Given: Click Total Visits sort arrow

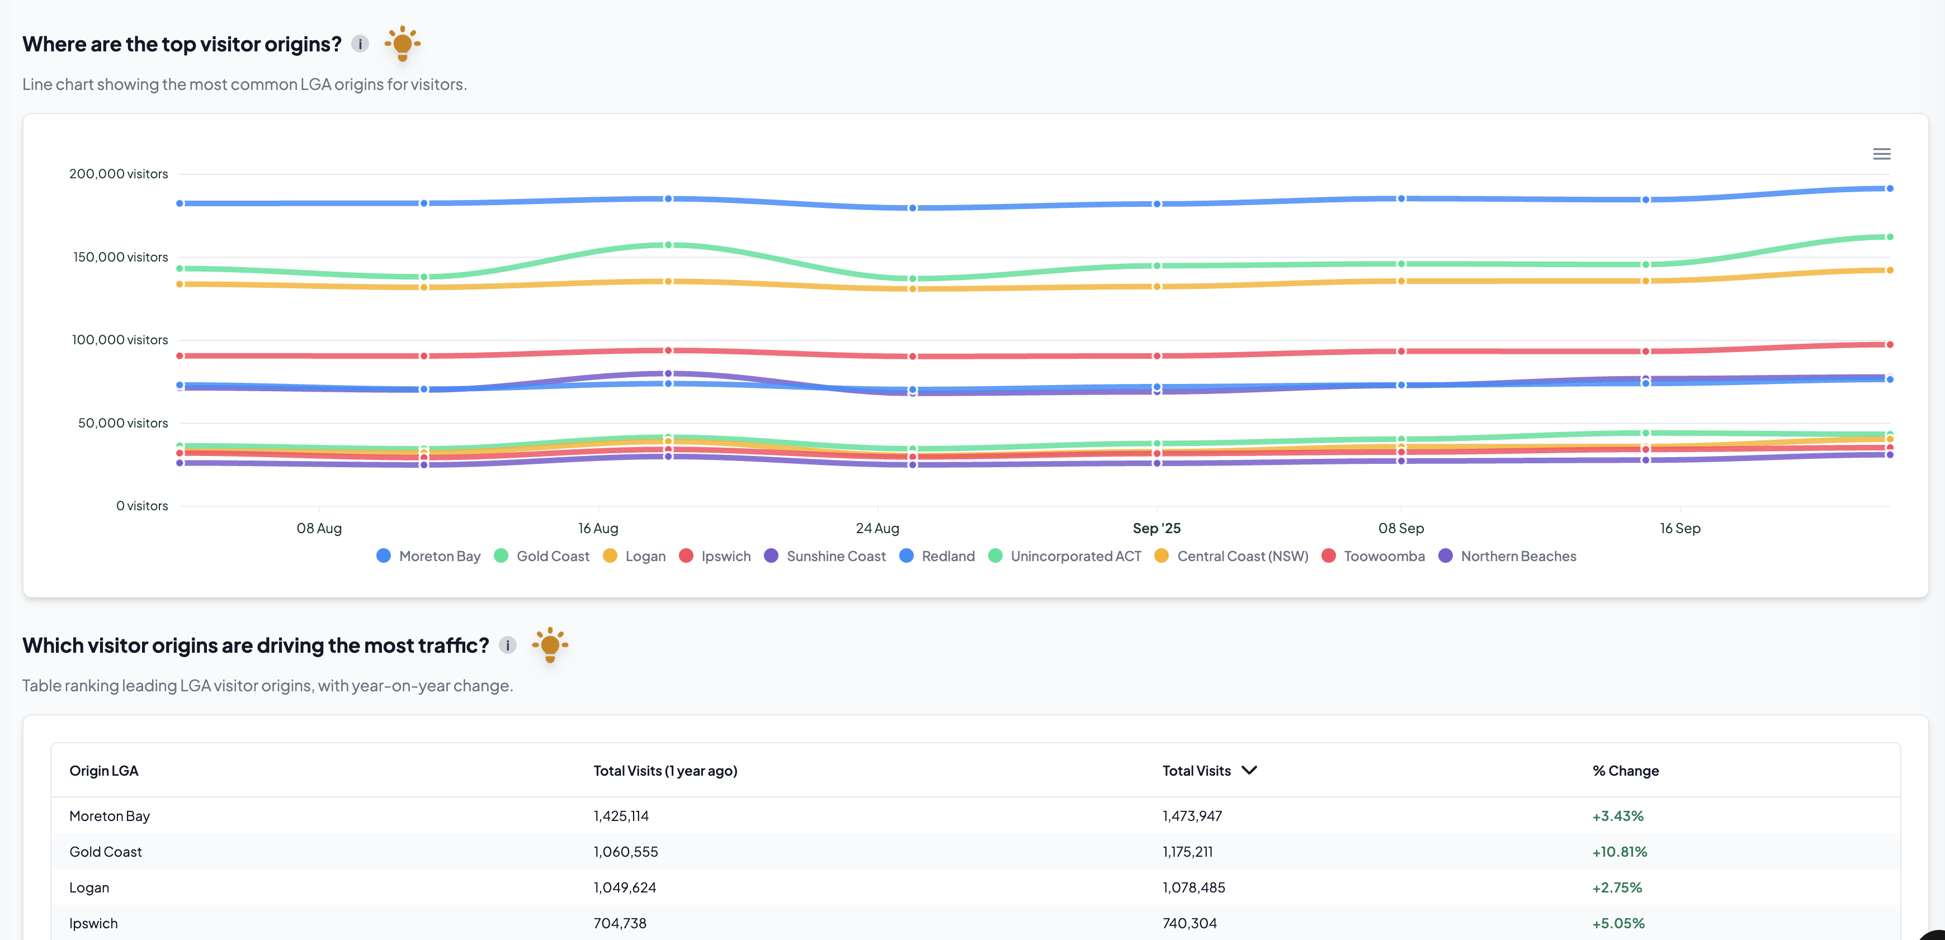Looking at the screenshot, I should point(1249,770).
